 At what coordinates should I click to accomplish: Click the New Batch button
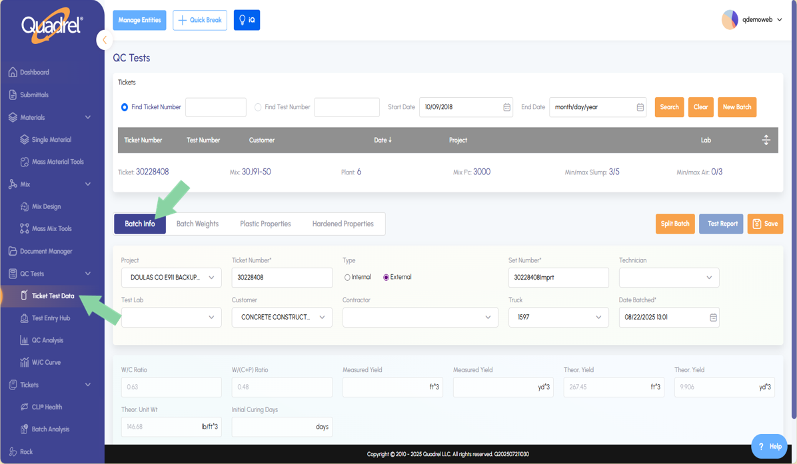737,107
